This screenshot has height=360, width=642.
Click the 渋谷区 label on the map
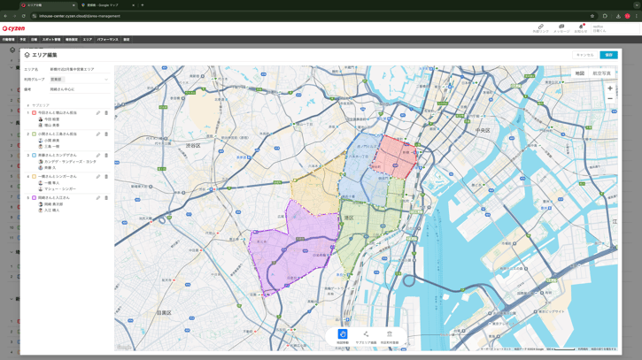(x=193, y=146)
